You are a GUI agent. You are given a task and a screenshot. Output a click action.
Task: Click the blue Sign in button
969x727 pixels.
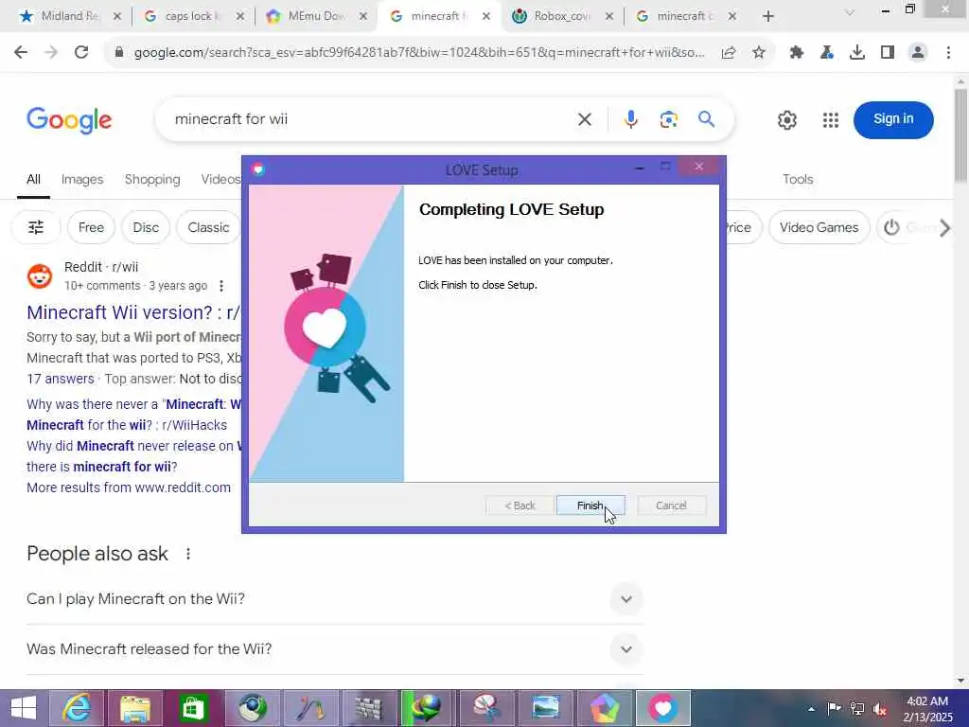893,119
